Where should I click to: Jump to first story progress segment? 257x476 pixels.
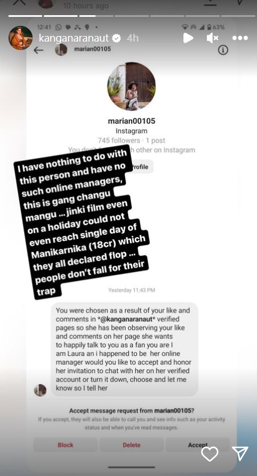tap(25, 16)
